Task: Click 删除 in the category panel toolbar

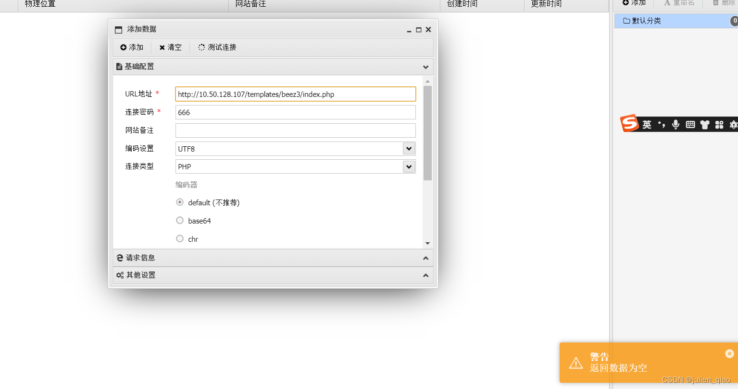Action: coord(724,3)
